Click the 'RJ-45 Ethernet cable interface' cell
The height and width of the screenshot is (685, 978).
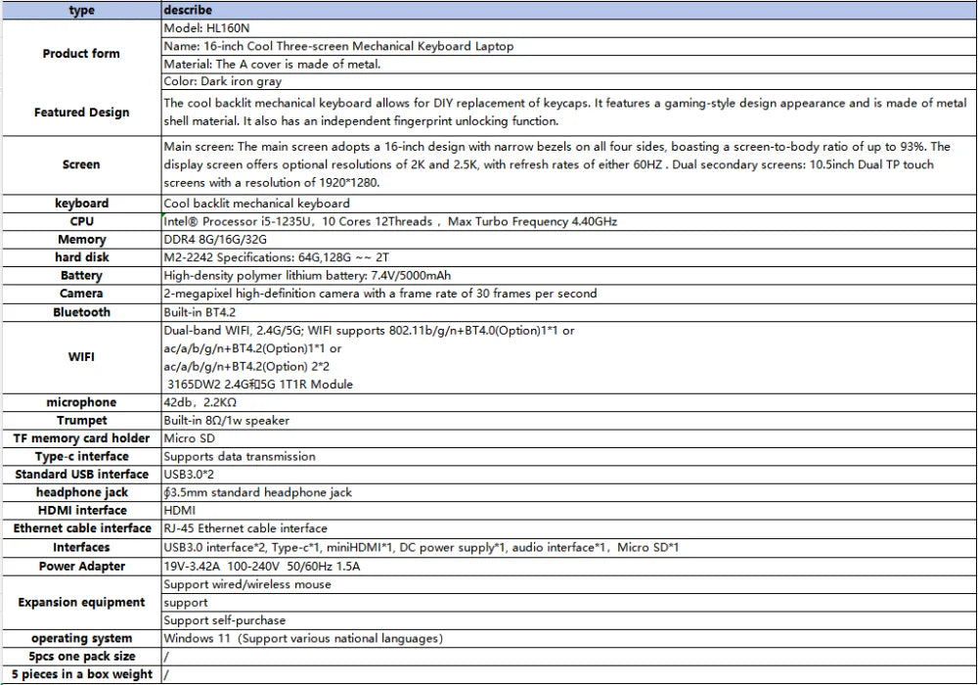569,529
